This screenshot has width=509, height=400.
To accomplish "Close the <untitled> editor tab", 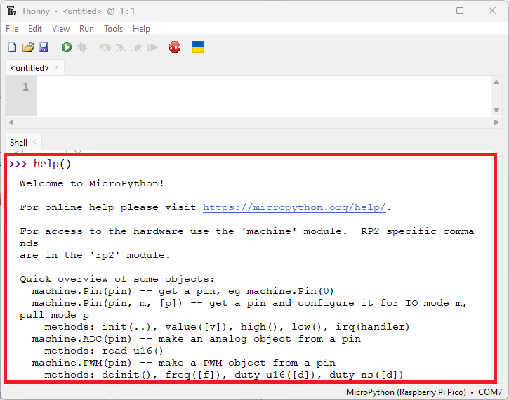I will [56, 67].
